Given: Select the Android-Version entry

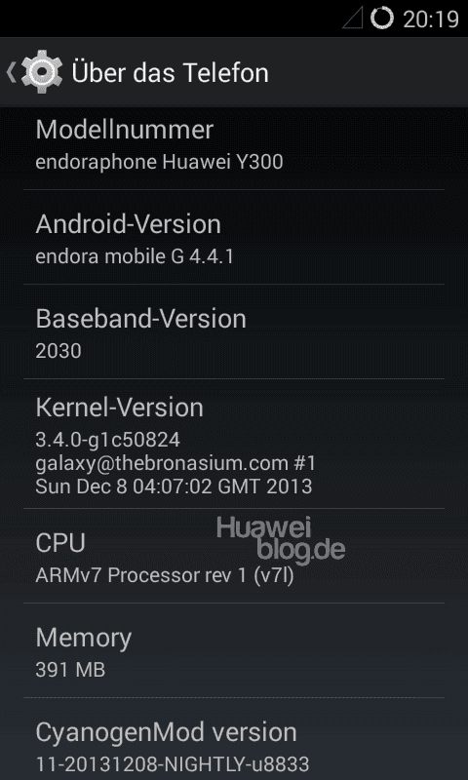Looking at the screenshot, I should point(234,237).
